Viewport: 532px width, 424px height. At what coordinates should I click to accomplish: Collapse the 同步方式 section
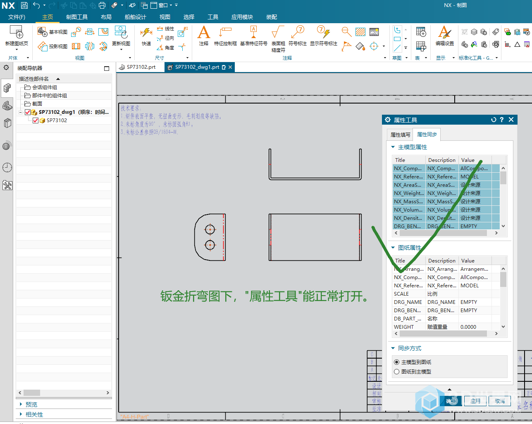[393, 348]
